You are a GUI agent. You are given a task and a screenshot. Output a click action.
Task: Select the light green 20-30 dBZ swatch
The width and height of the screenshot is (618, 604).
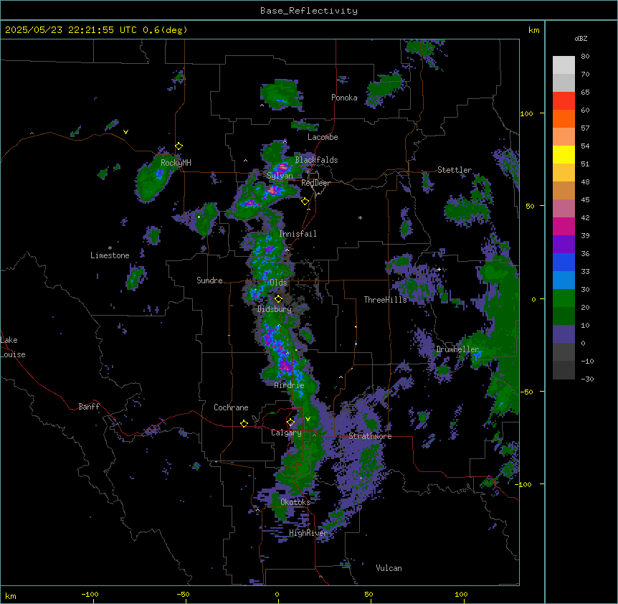564,298
